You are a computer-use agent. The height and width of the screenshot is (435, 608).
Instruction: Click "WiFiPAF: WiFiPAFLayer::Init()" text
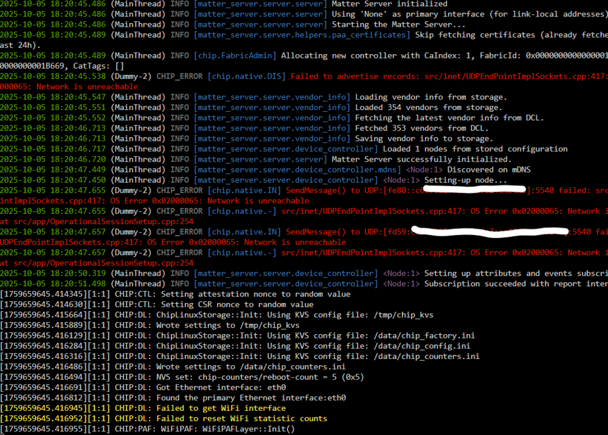(227, 429)
